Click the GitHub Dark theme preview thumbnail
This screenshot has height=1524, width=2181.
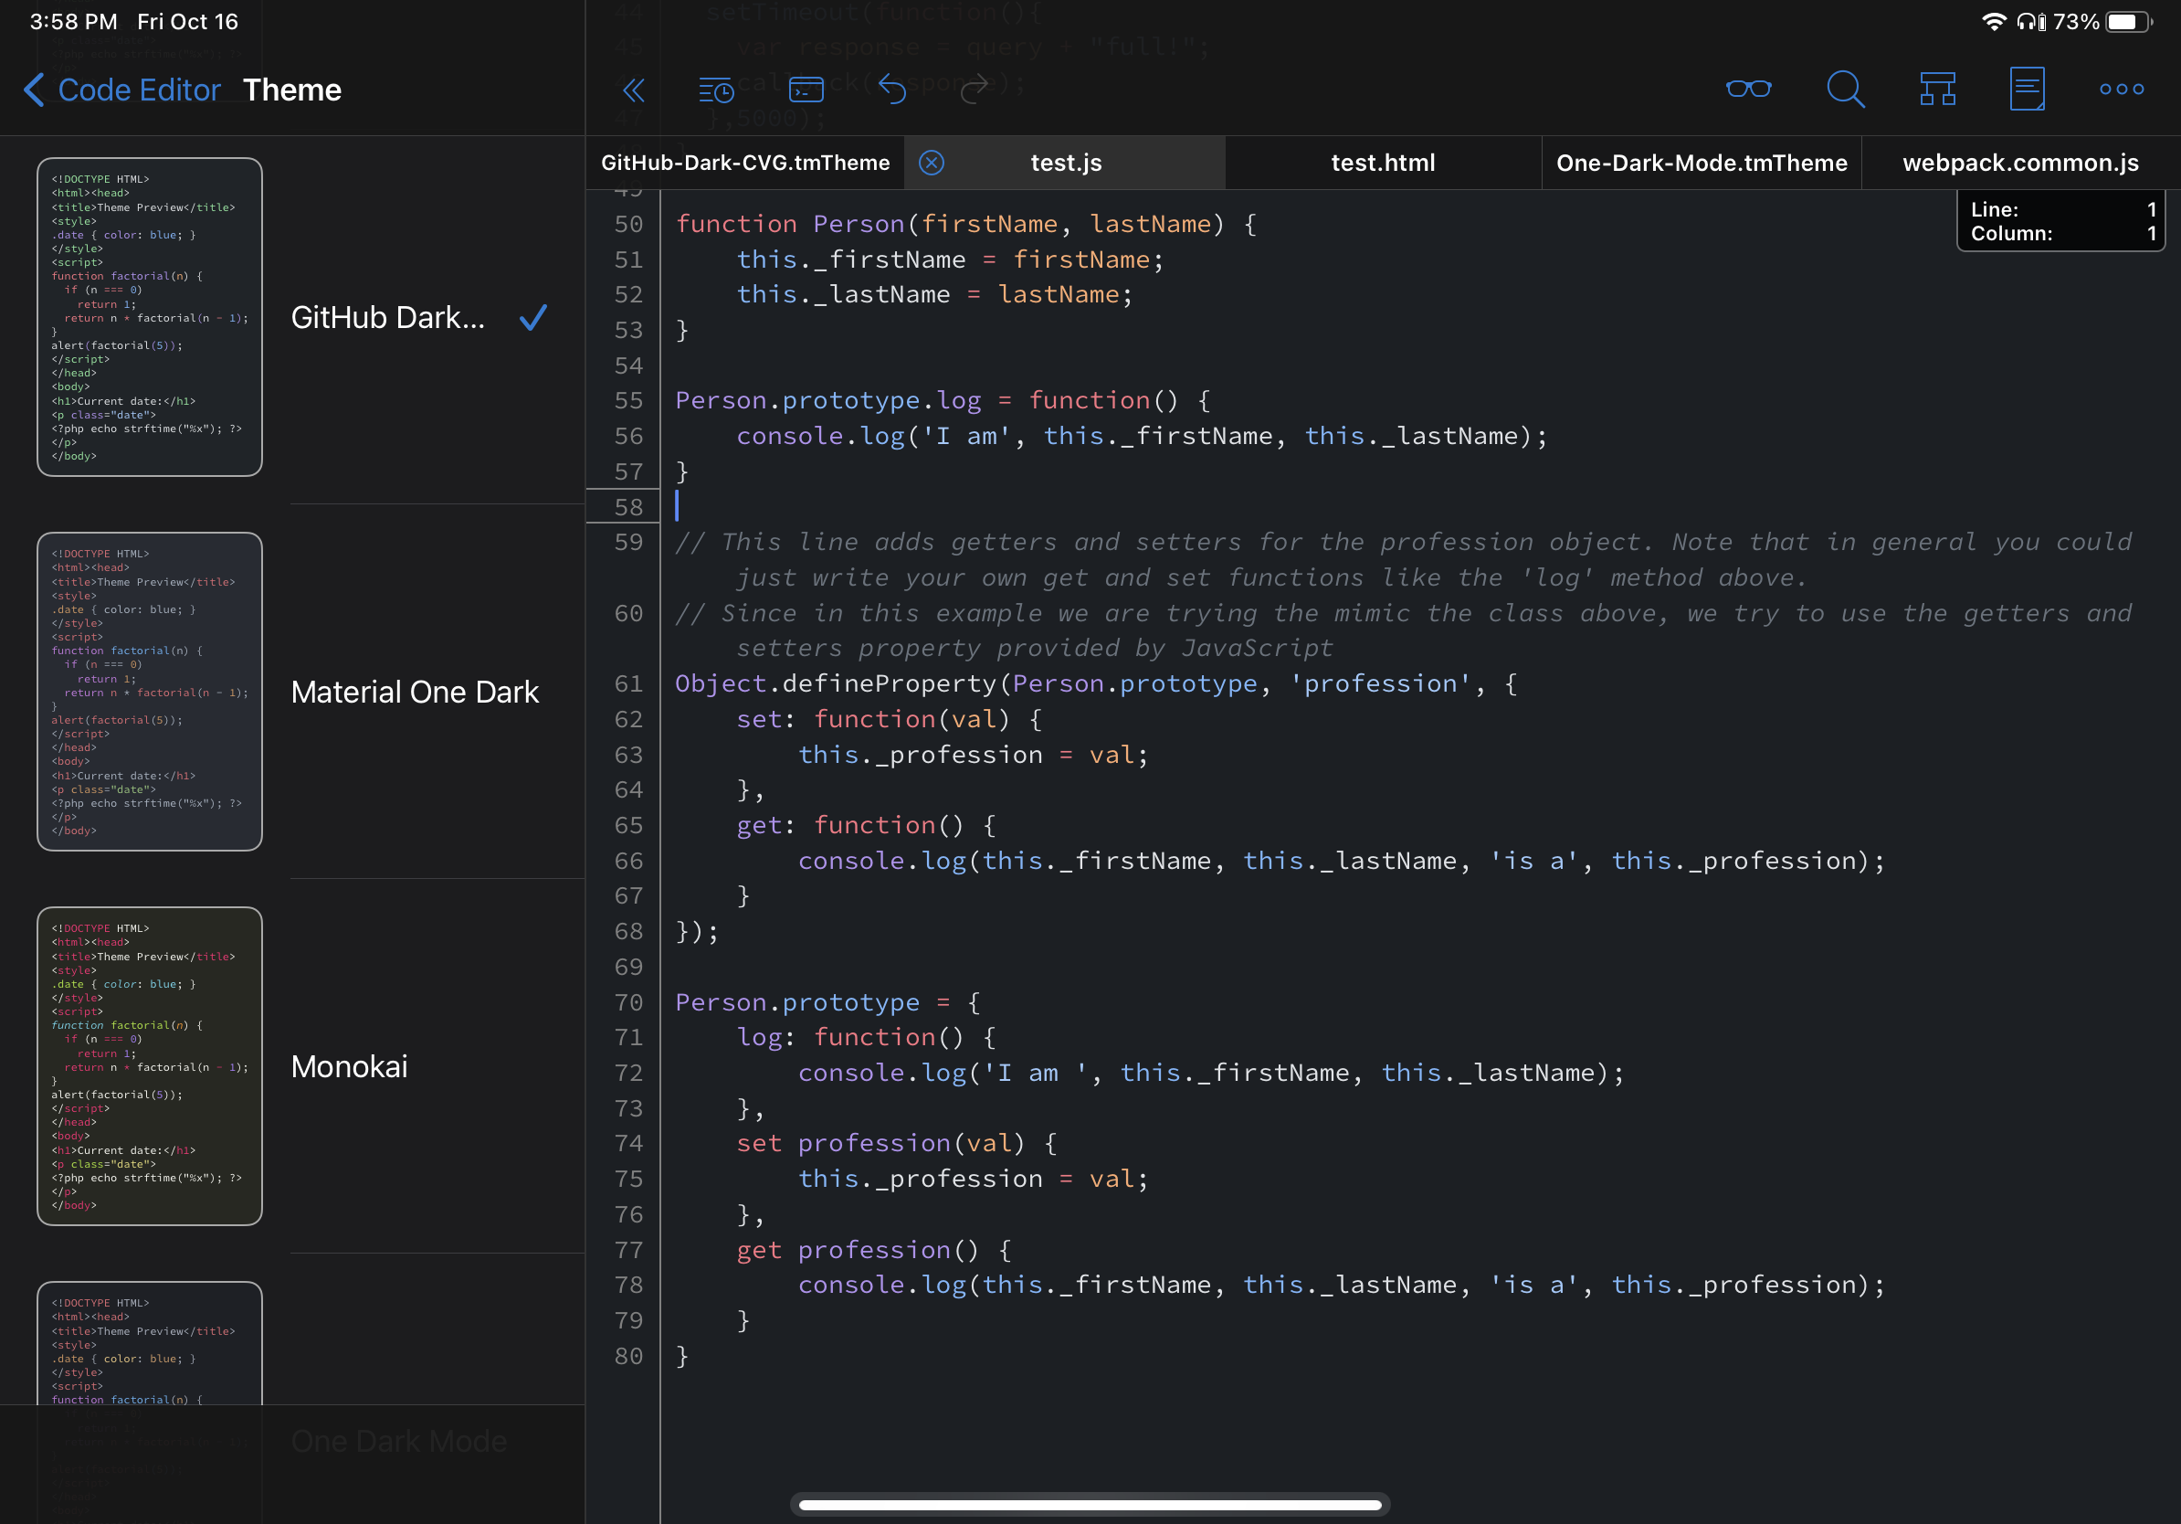coord(150,317)
